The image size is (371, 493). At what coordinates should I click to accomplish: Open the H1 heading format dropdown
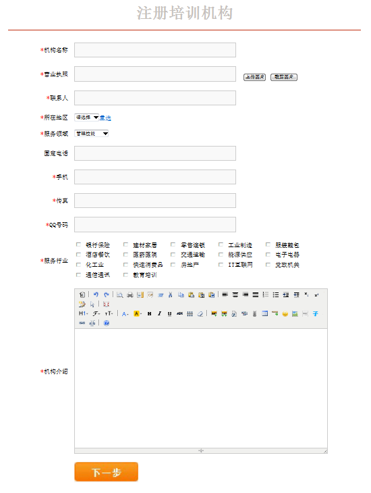pyautogui.click(x=83, y=313)
